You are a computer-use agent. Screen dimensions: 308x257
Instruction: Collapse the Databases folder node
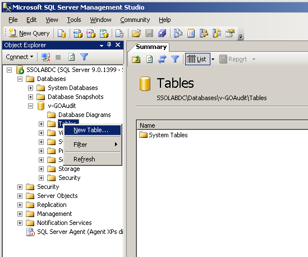[x=20, y=79]
